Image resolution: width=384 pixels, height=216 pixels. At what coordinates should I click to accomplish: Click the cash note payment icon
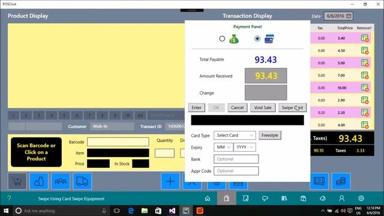[319, 181]
